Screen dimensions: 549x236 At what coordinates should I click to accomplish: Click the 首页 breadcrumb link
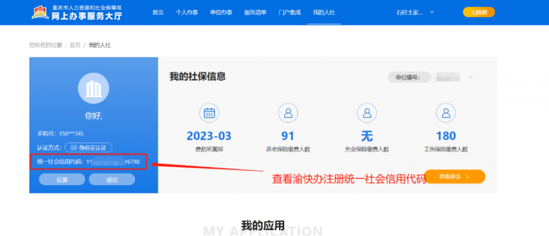pos(75,45)
